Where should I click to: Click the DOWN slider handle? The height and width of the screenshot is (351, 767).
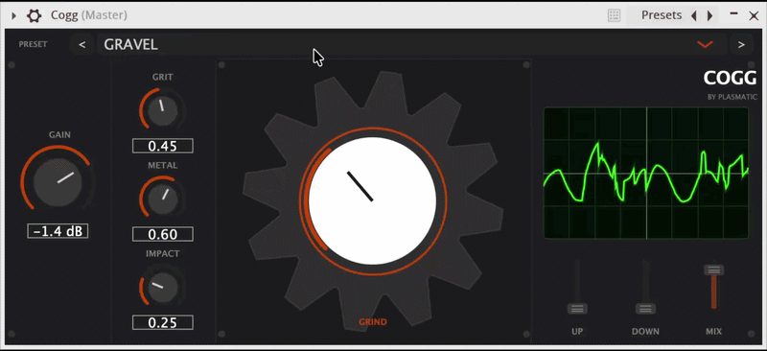click(645, 309)
